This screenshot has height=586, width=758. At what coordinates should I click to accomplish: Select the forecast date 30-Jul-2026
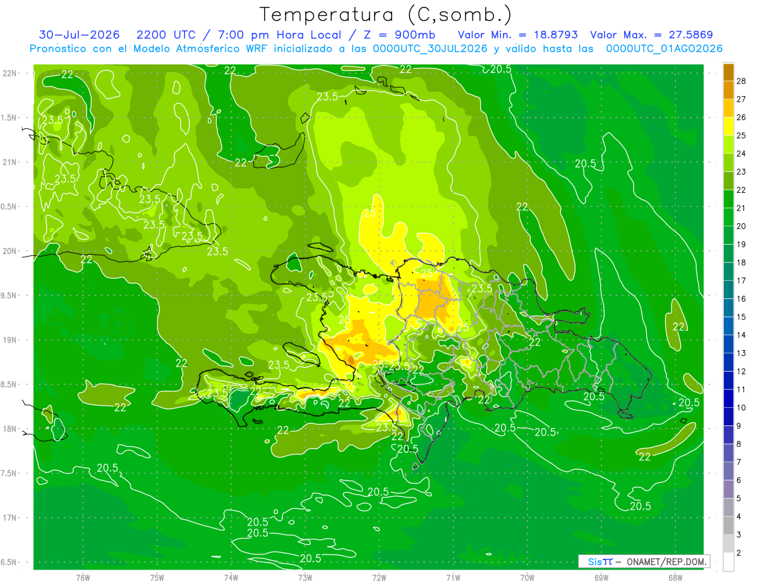coord(80,35)
